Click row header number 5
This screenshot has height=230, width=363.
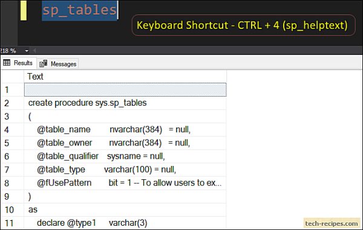click(12, 143)
